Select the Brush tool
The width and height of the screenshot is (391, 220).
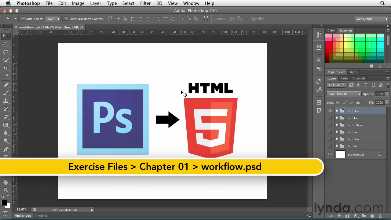click(6, 93)
